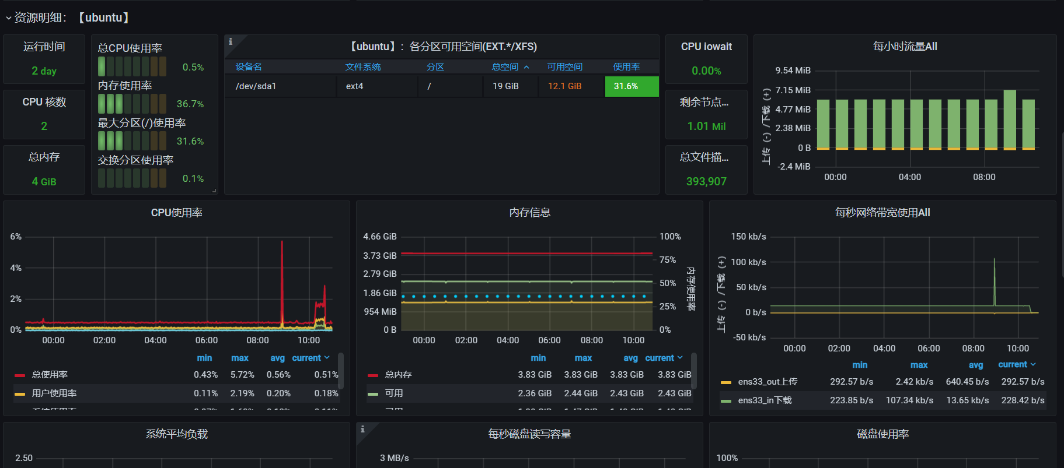Sort CPU使用率 legend by min column

[204, 358]
